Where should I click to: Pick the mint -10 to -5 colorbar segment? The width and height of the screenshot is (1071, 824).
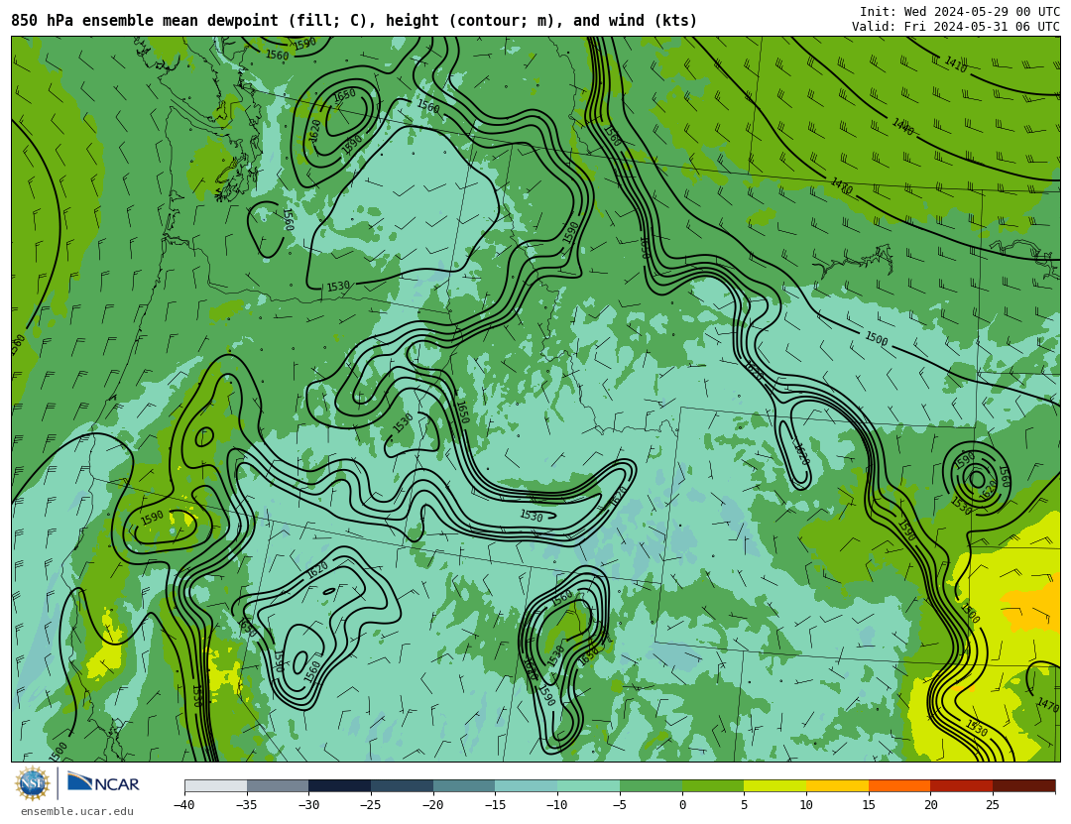pos(589,786)
